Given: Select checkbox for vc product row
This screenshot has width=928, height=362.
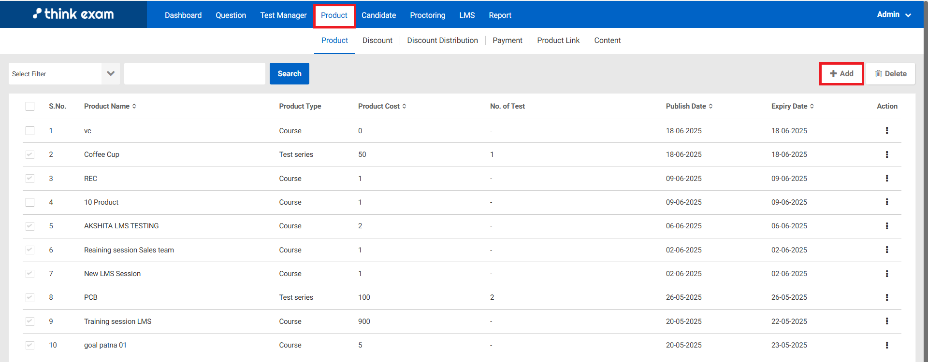Looking at the screenshot, I should (x=30, y=131).
